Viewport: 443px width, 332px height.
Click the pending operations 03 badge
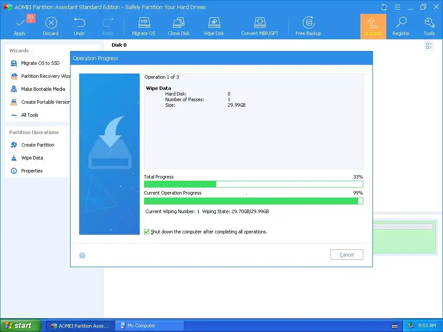click(x=31, y=17)
